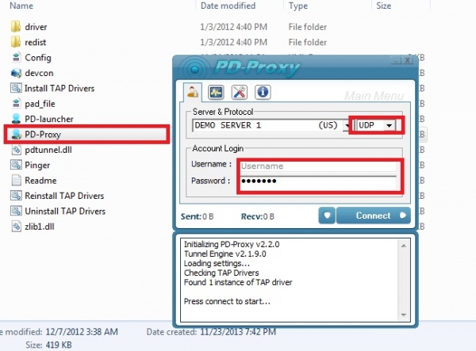Click the zlib1.dll file name
Screen dimensions: 476x351
click(x=40, y=227)
